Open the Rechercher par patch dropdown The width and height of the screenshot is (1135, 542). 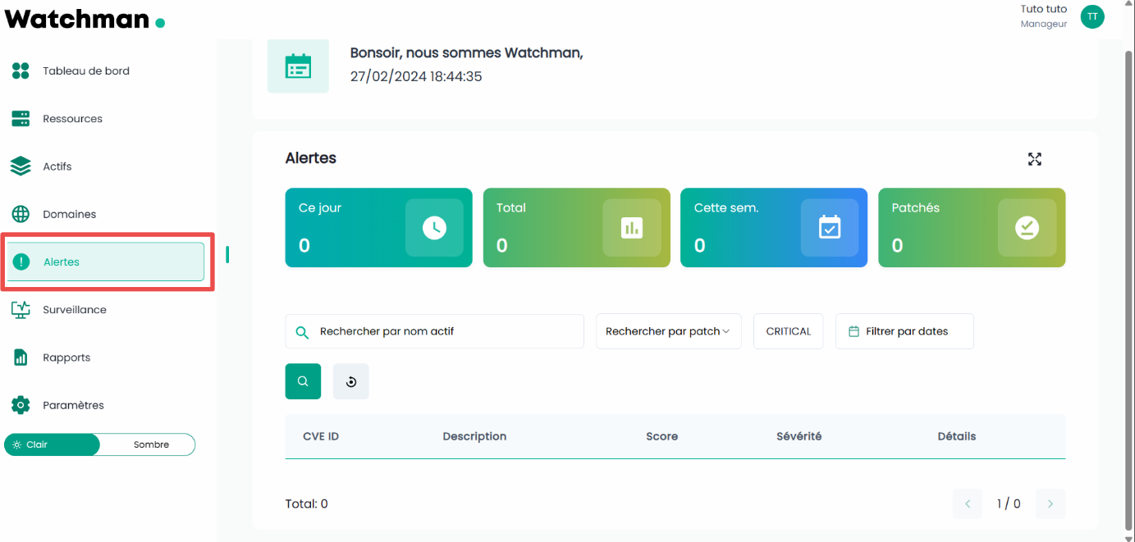pyautogui.click(x=668, y=331)
